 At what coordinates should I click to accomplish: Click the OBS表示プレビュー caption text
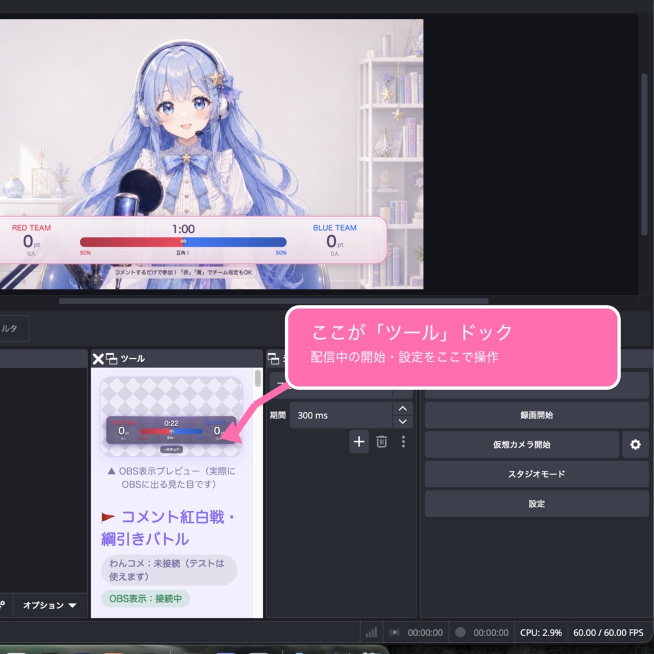coord(171,478)
